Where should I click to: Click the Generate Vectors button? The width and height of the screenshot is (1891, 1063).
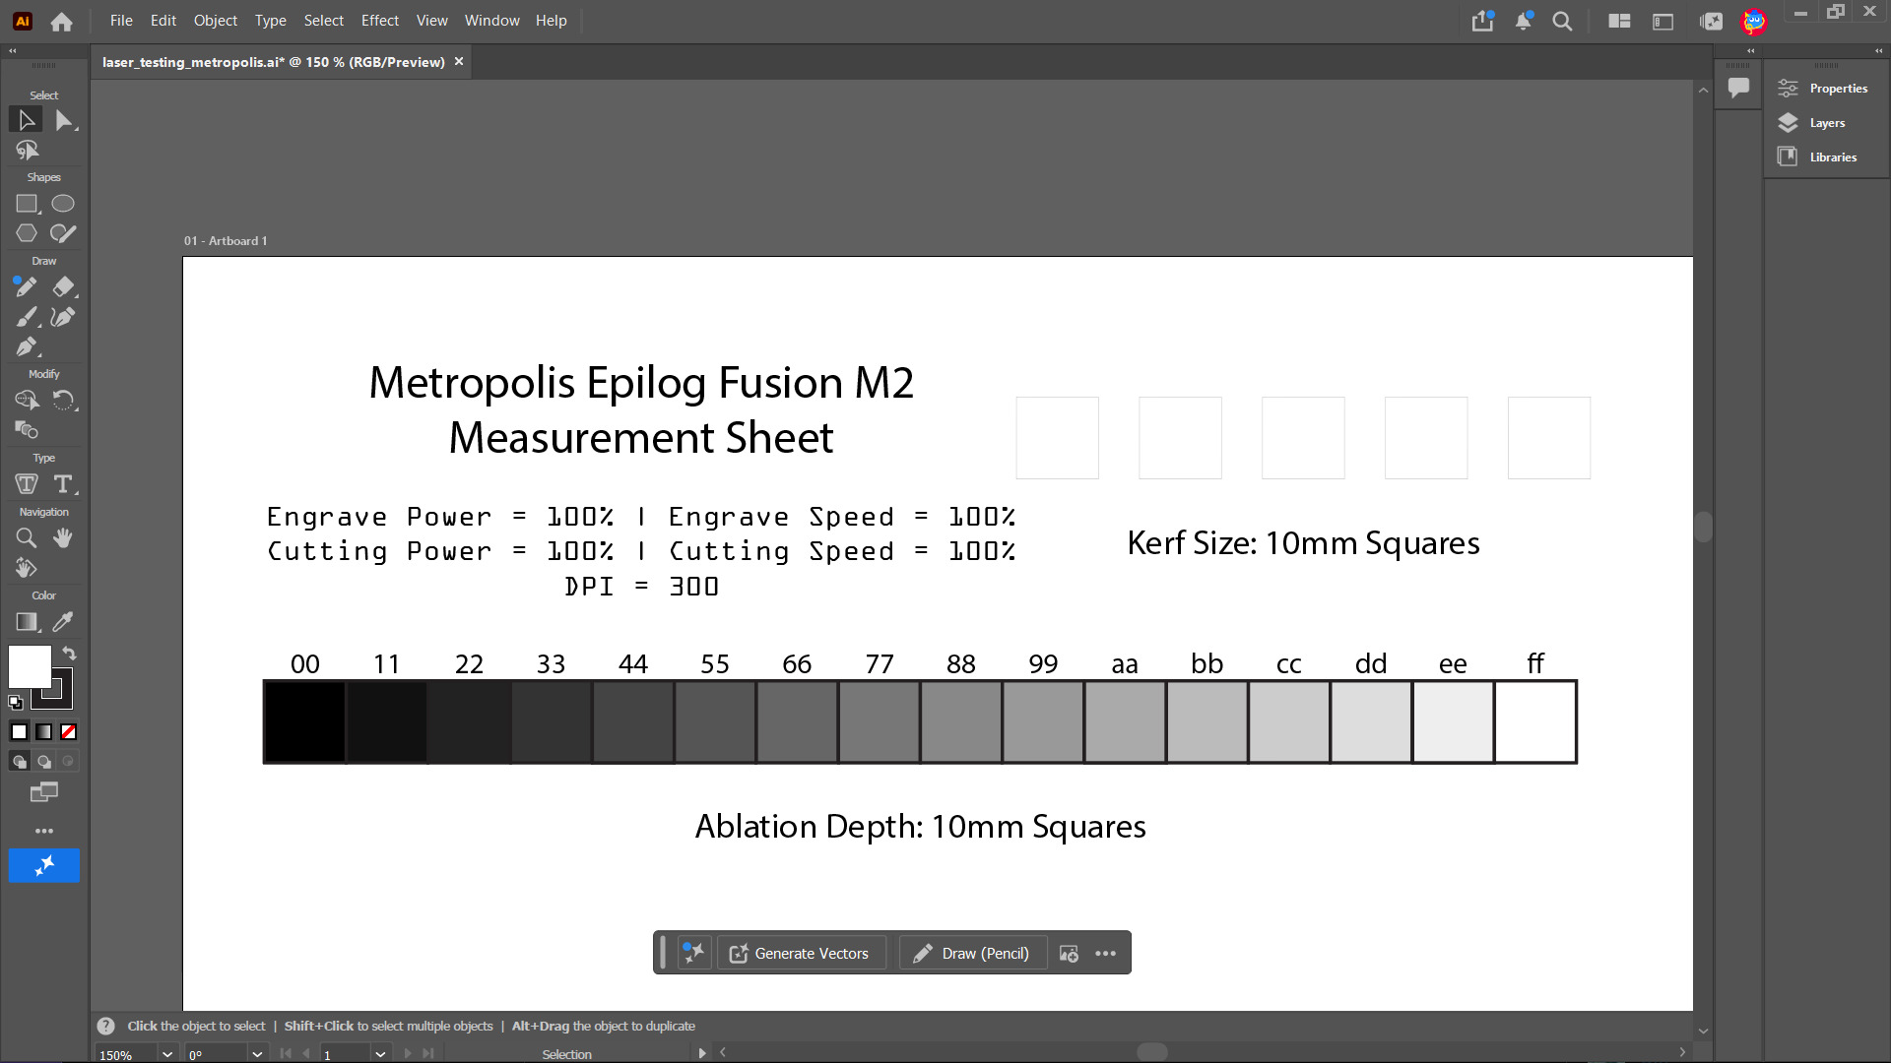click(x=800, y=954)
